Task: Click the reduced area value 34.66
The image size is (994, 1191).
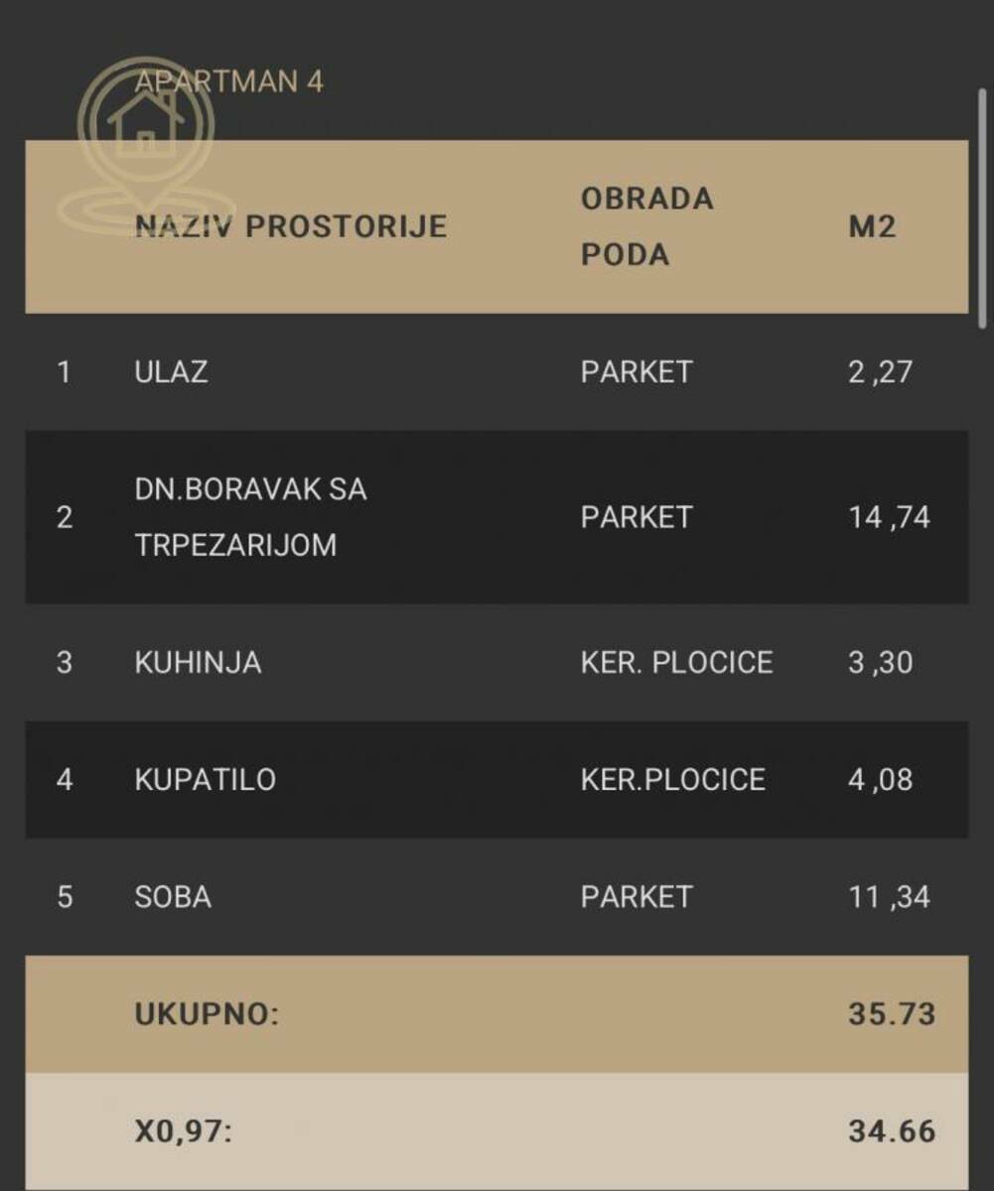Action: [x=892, y=1131]
